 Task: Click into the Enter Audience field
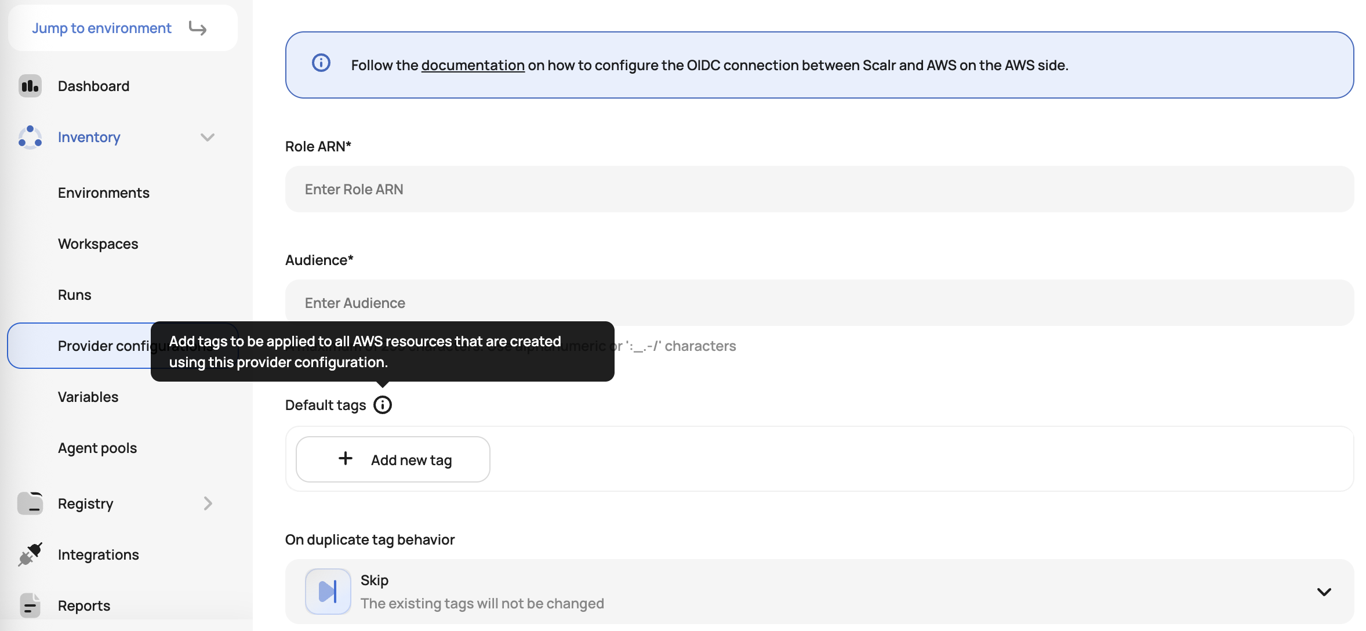tap(820, 303)
